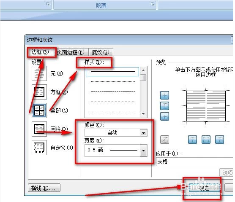This screenshot has height=202, width=235.
Task: Open dialog launcher left of 段落 group
Action: (48, 4)
